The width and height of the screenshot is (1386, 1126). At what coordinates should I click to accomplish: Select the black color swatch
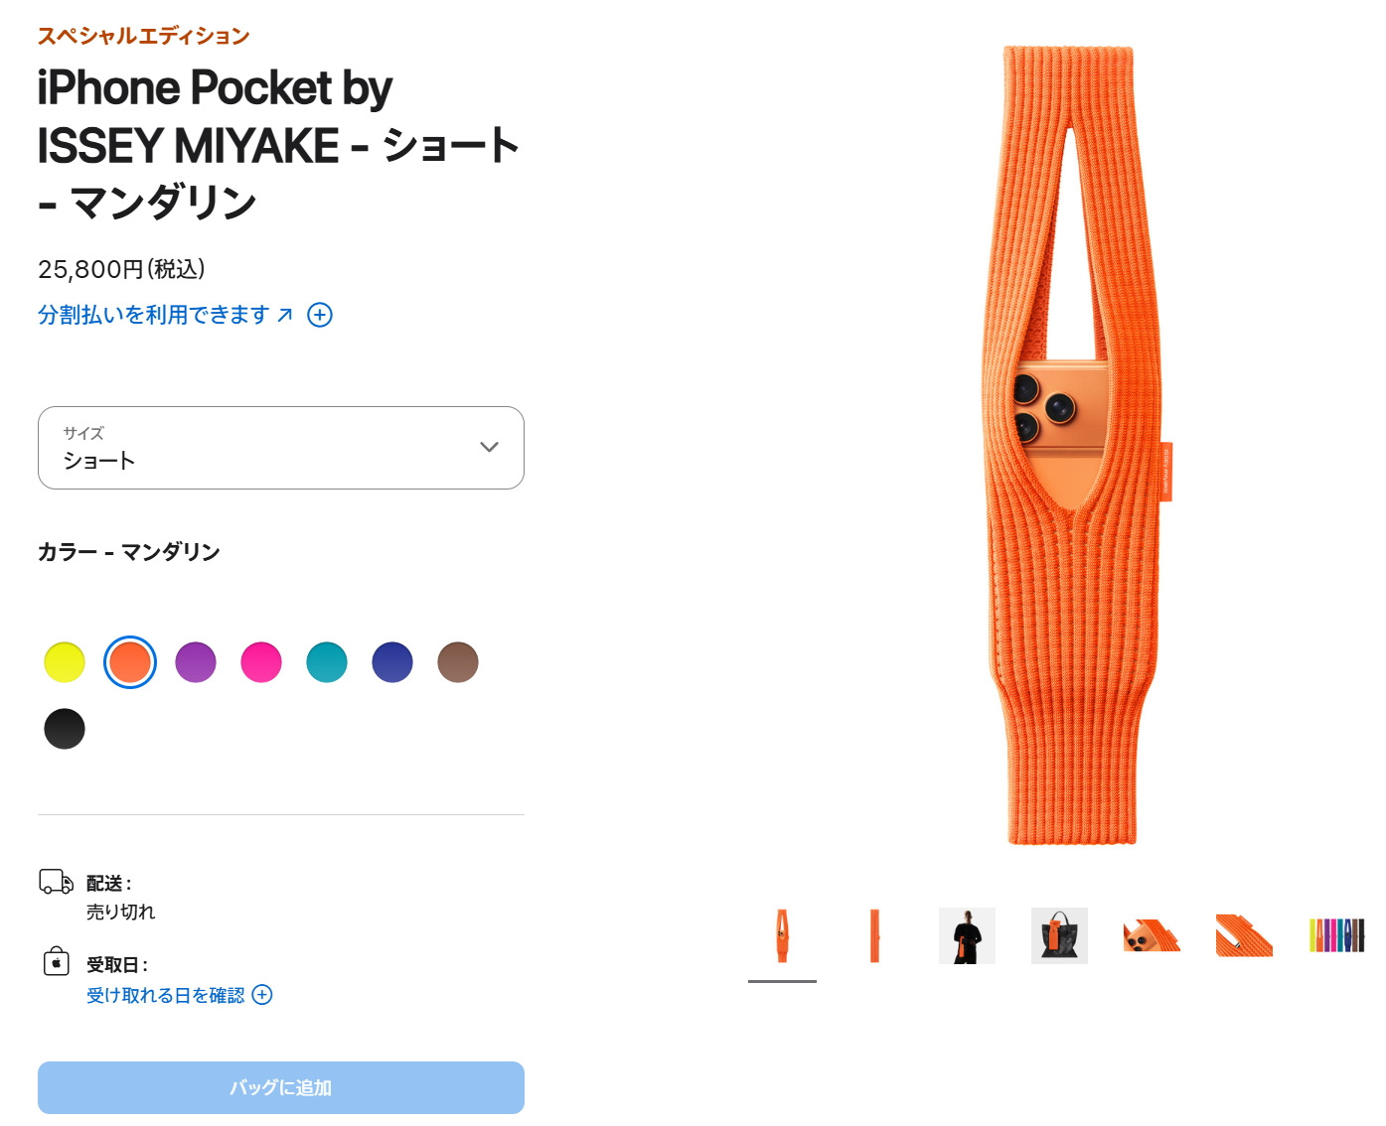65,729
